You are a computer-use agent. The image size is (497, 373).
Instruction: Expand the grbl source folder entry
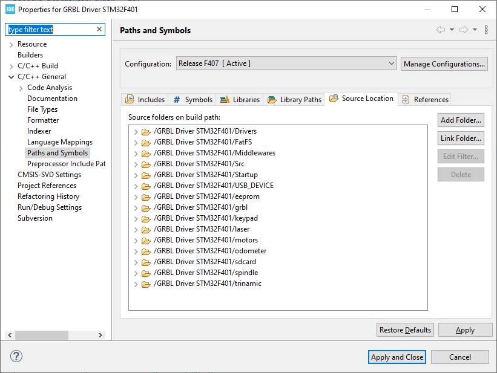click(136, 208)
